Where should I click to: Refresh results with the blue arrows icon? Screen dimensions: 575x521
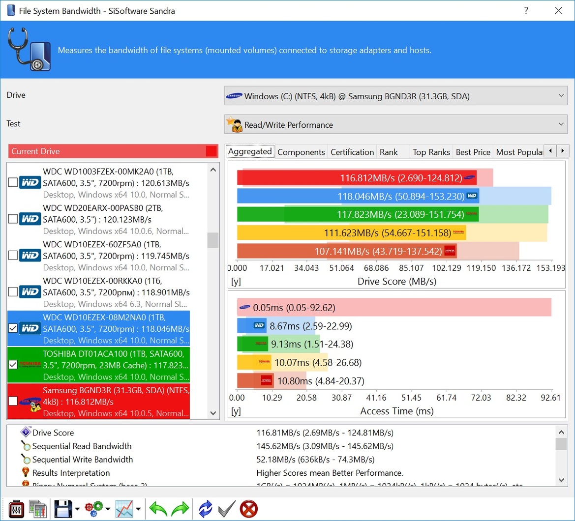point(206,509)
